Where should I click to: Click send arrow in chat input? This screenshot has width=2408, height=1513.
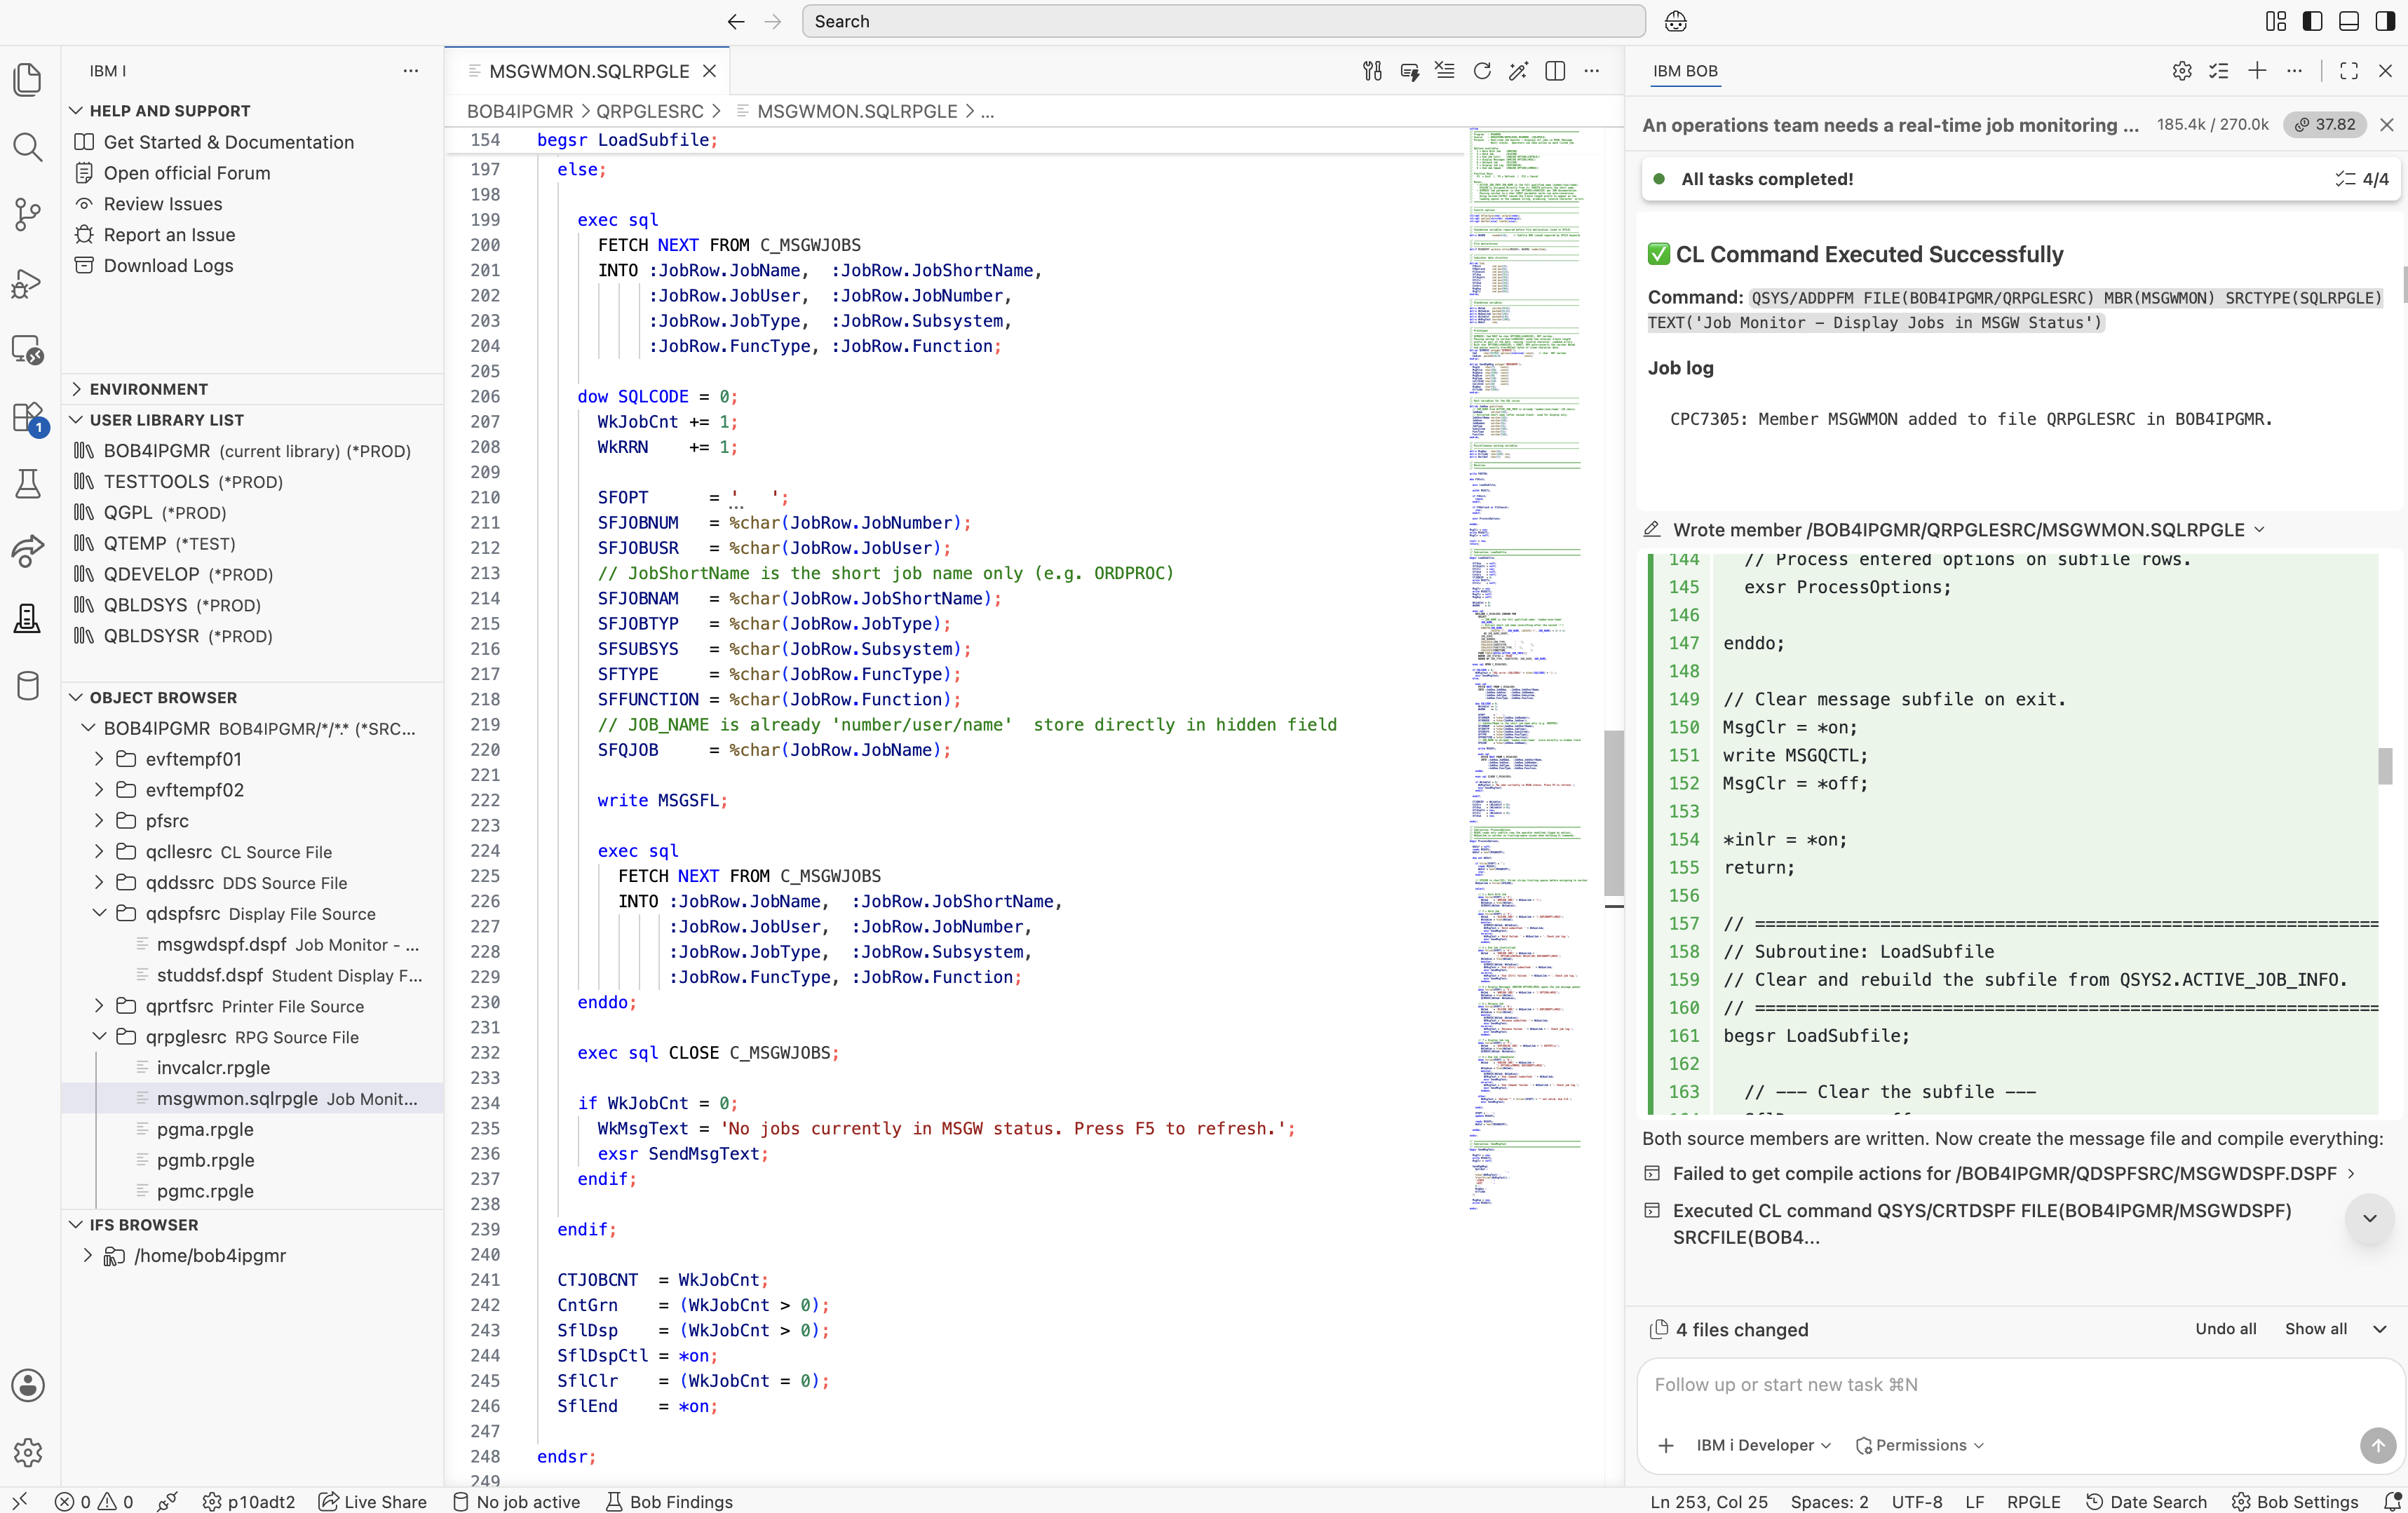2378,1445
